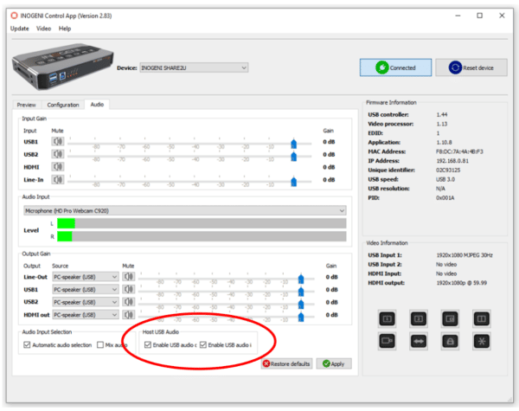Select side-by-side layout button

point(478,319)
